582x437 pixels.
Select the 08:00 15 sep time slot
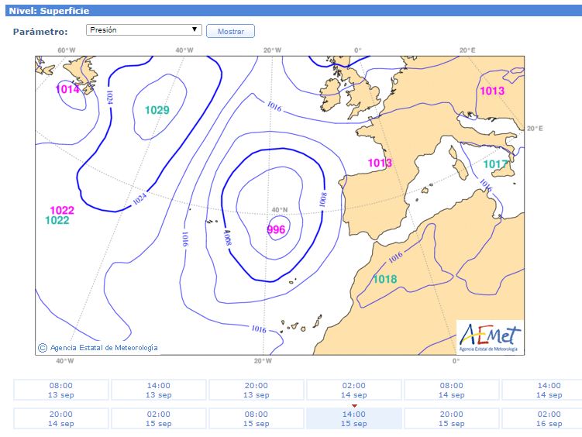256,418
